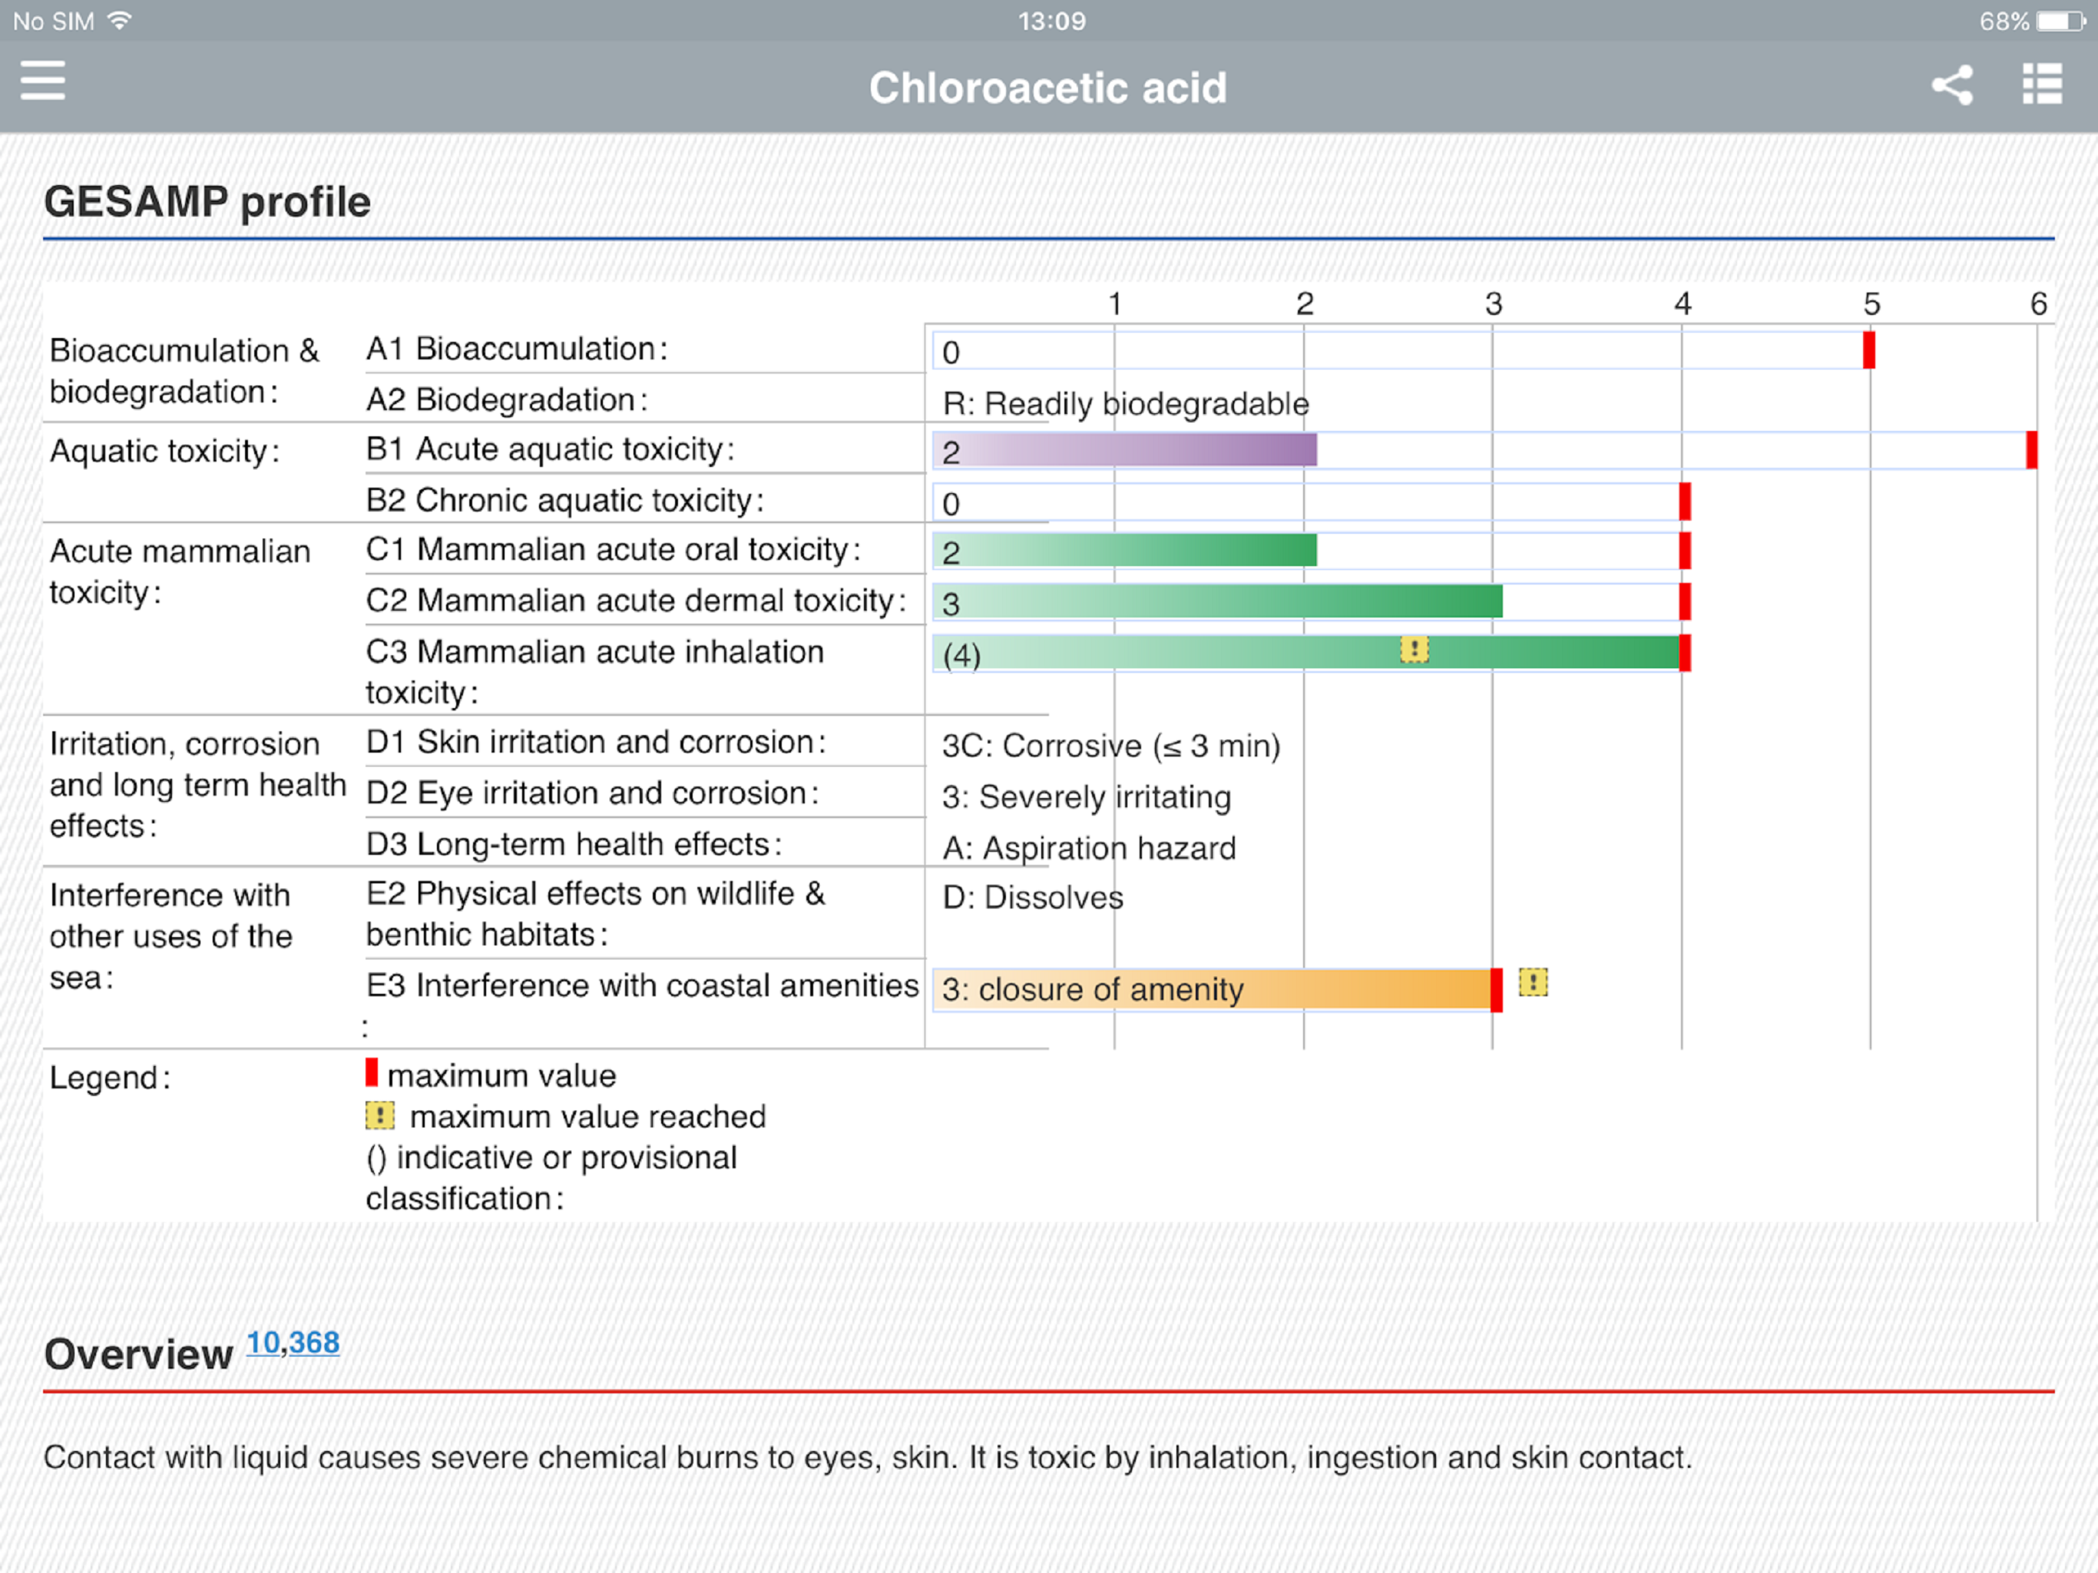The height and width of the screenshot is (1573, 2098).
Task: Tap the A1 Bioaccumulation red maximum marker
Action: point(1868,350)
